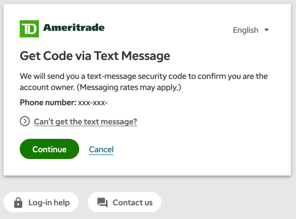The height and width of the screenshot is (219, 296).
Task: Click the green Continue button
Action: tap(49, 149)
